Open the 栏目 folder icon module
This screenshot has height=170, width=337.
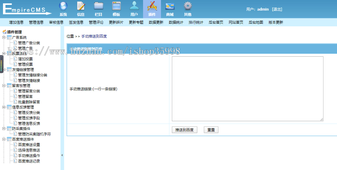click(98, 9)
